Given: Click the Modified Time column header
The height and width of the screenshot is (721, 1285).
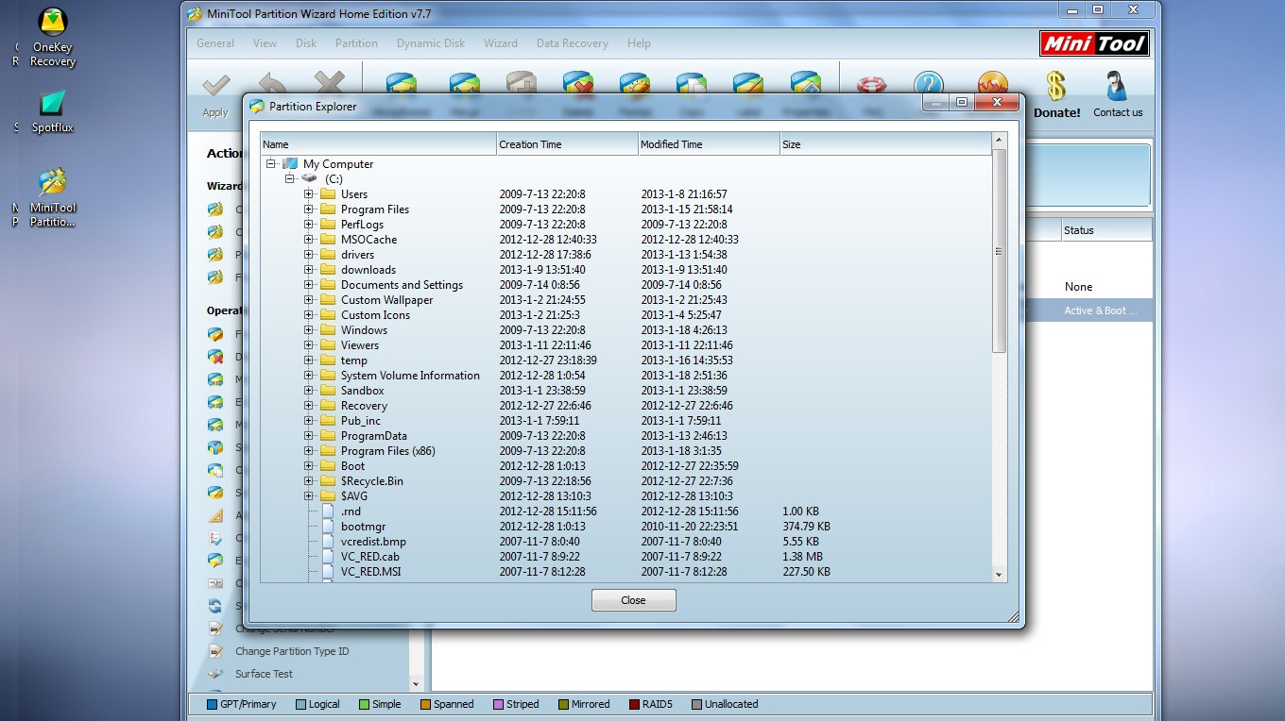Looking at the screenshot, I should coord(709,144).
